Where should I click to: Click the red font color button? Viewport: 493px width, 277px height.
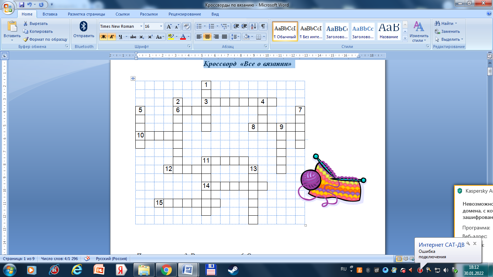[183, 37]
